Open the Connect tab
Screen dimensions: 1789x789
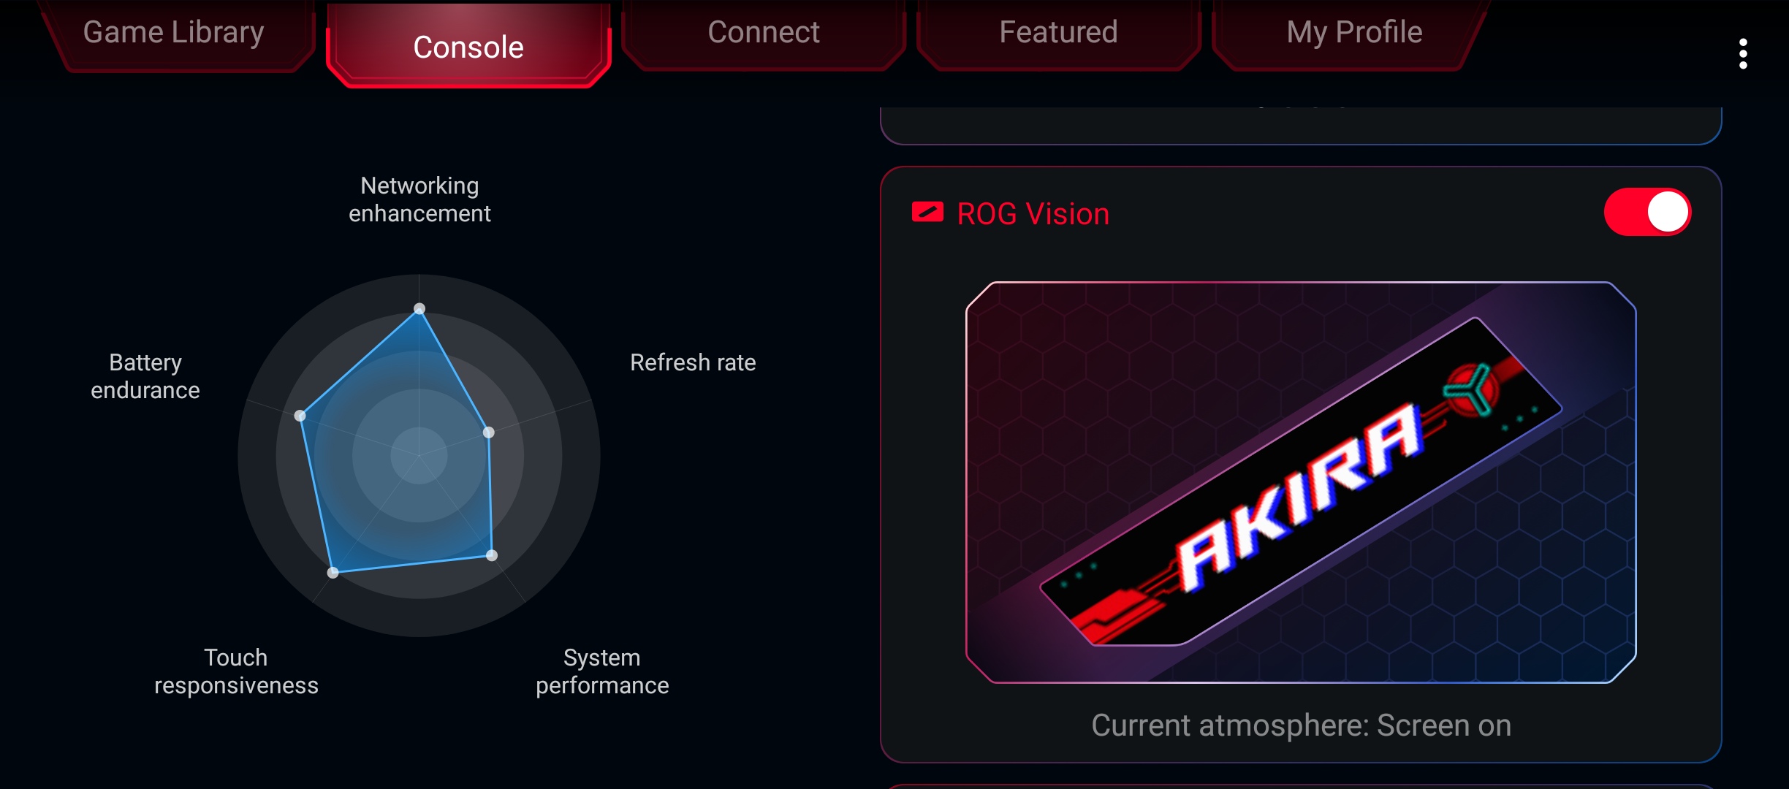coord(764,33)
